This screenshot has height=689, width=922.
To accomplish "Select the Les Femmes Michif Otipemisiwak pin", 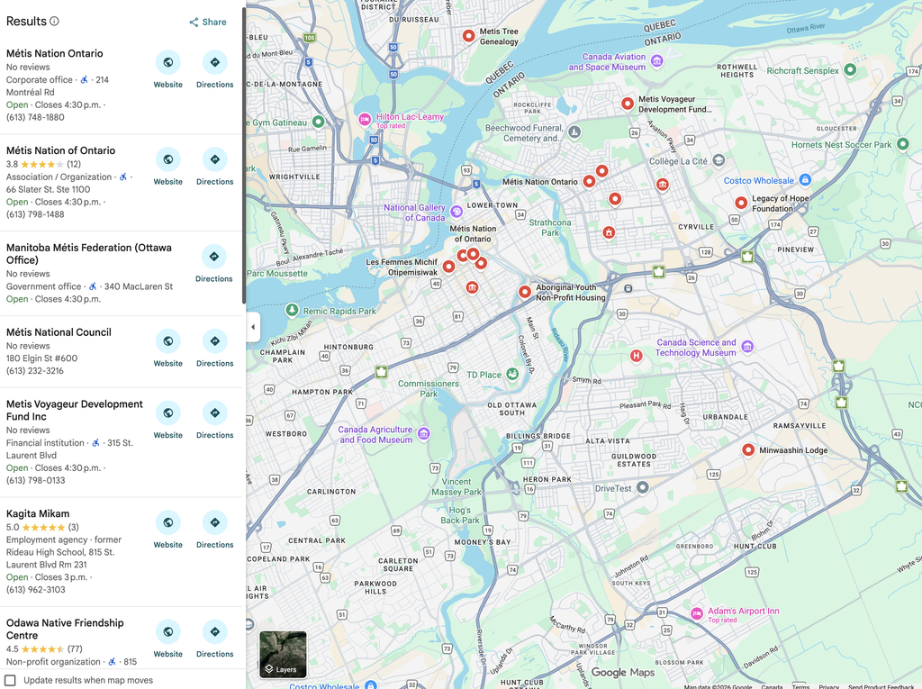I will [448, 267].
